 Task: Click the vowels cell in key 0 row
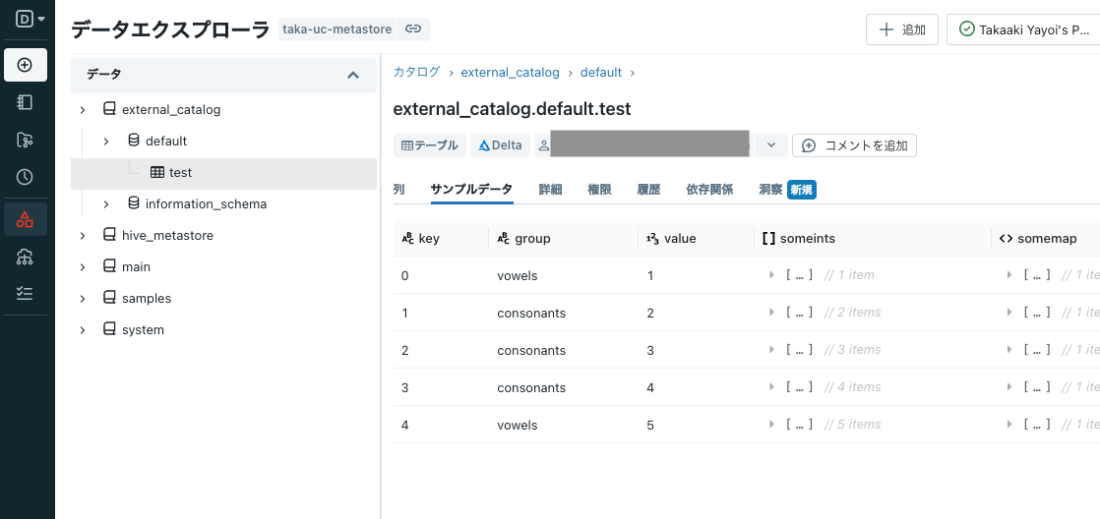coord(517,276)
